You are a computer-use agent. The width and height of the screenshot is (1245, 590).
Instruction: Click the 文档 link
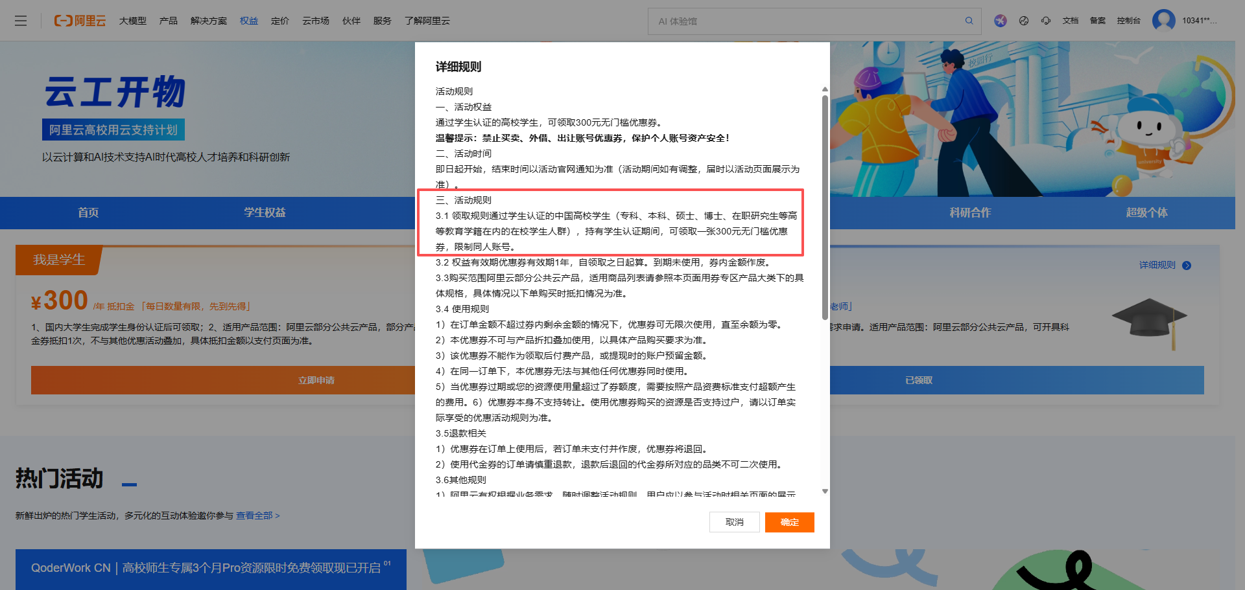click(1071, 21)
